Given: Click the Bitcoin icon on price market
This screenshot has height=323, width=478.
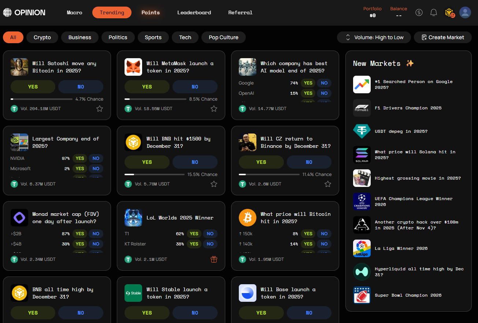Looking at the screenshot, I should pyautogui.click(x=248, y=218).
